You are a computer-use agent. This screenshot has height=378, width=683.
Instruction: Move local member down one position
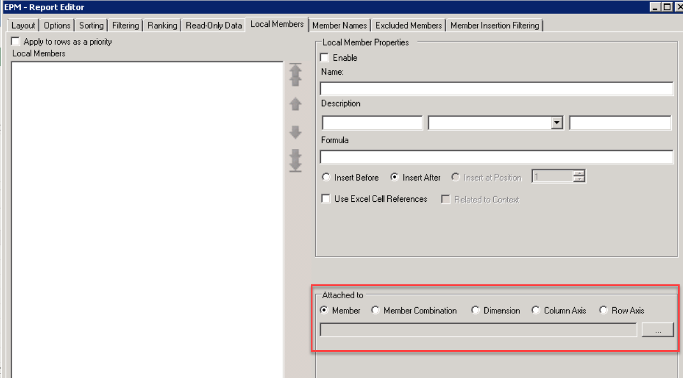(x=296, y=132)
